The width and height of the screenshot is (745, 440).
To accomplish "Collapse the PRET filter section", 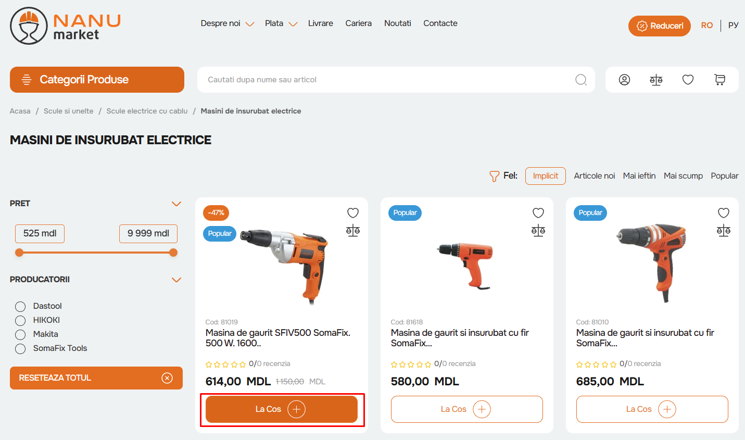I will click(x=176, y=204).
